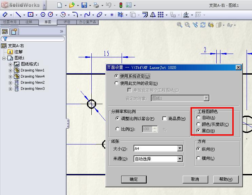Open the FeatureManager design tree tab

5,32
